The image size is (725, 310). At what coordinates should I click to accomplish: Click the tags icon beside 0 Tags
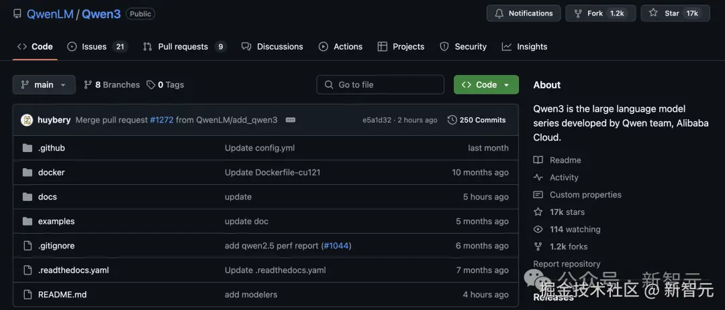(151, 85)
